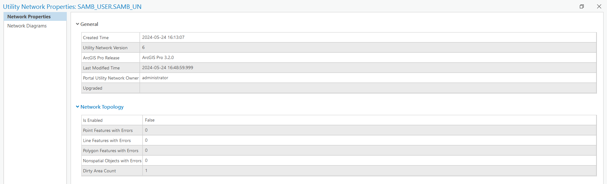
Task: Close the Utility Network Properties dialog
Action: tap(599, 6)
